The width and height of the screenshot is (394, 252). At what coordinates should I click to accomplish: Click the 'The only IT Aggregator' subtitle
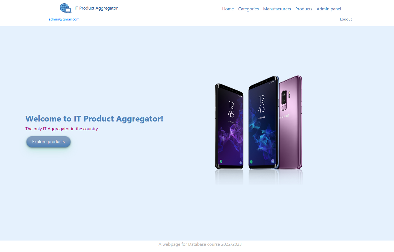click(x=61, y=129)
